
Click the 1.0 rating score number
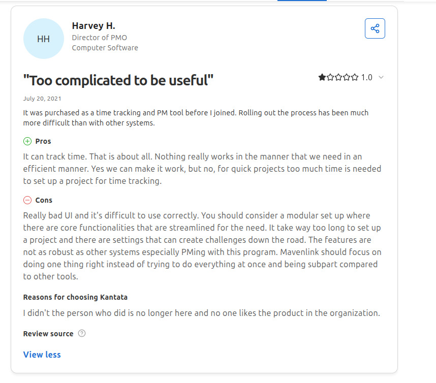point(366,78)
